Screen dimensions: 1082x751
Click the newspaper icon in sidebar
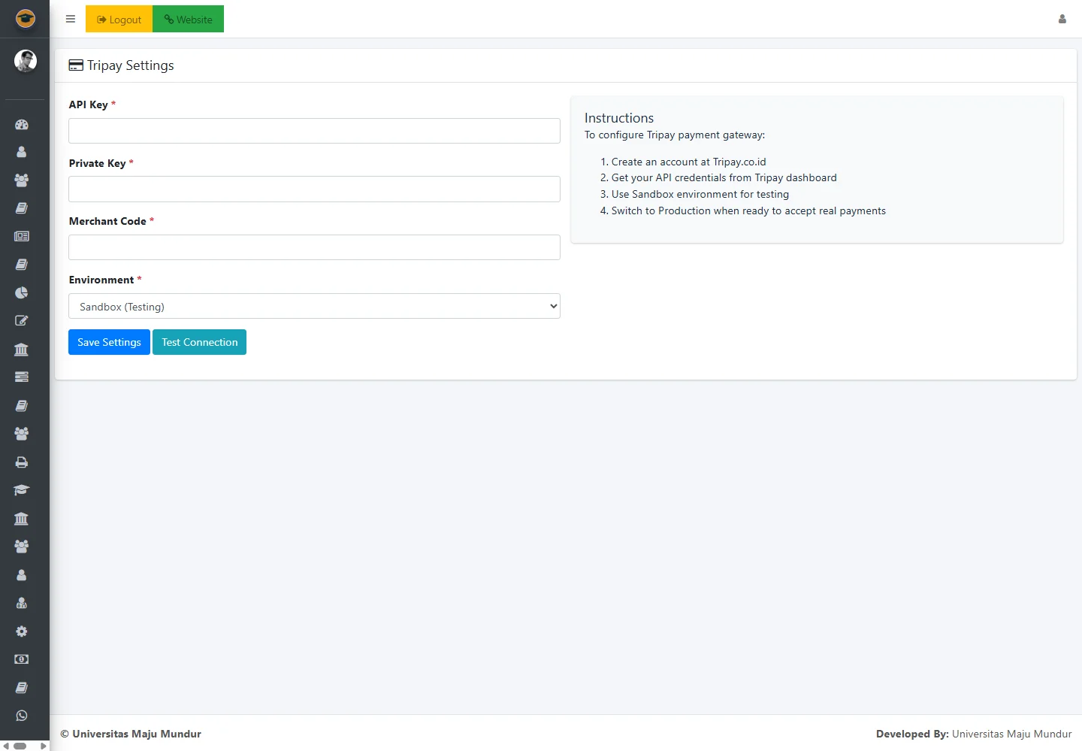pyautogui.click(x=22, y=236)
